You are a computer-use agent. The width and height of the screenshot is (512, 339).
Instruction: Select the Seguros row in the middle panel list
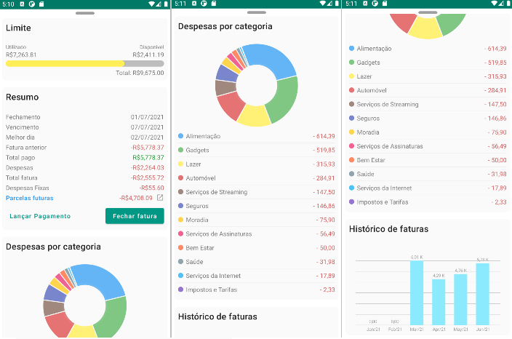tap(256, 206)
